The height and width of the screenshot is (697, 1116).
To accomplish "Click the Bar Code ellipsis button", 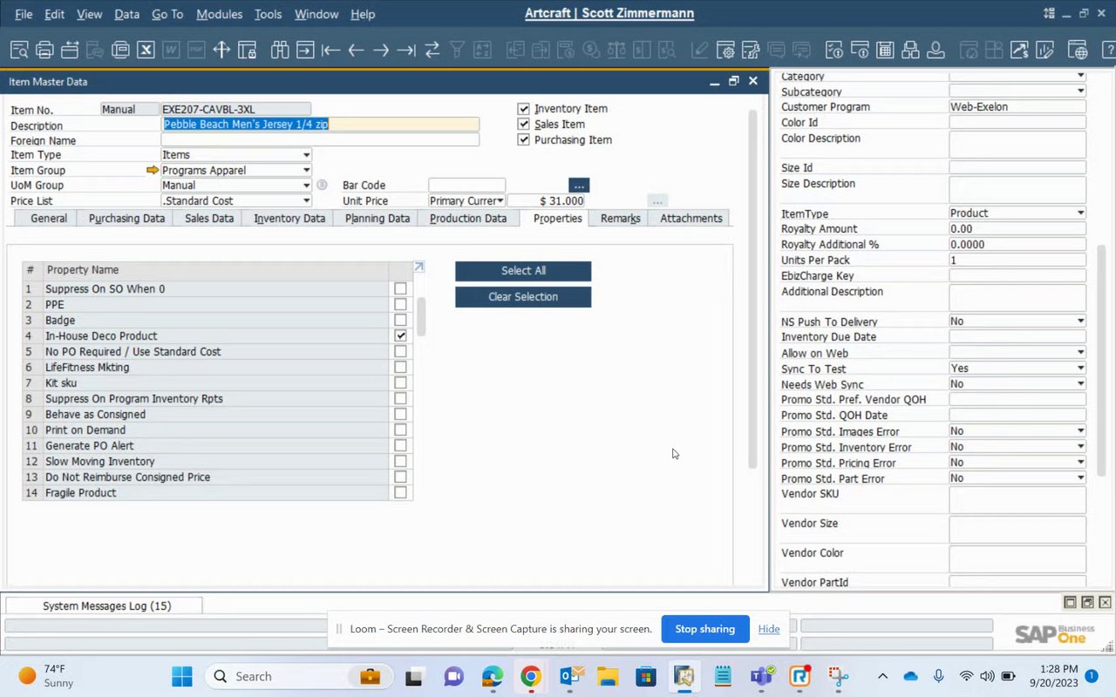I will click(579, 186).
